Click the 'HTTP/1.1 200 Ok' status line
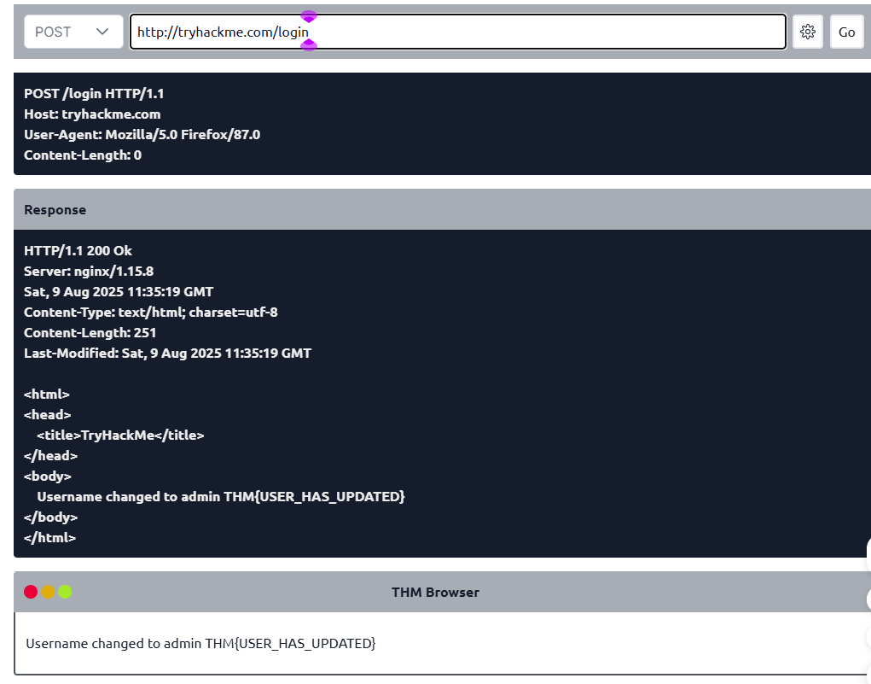 78,251
